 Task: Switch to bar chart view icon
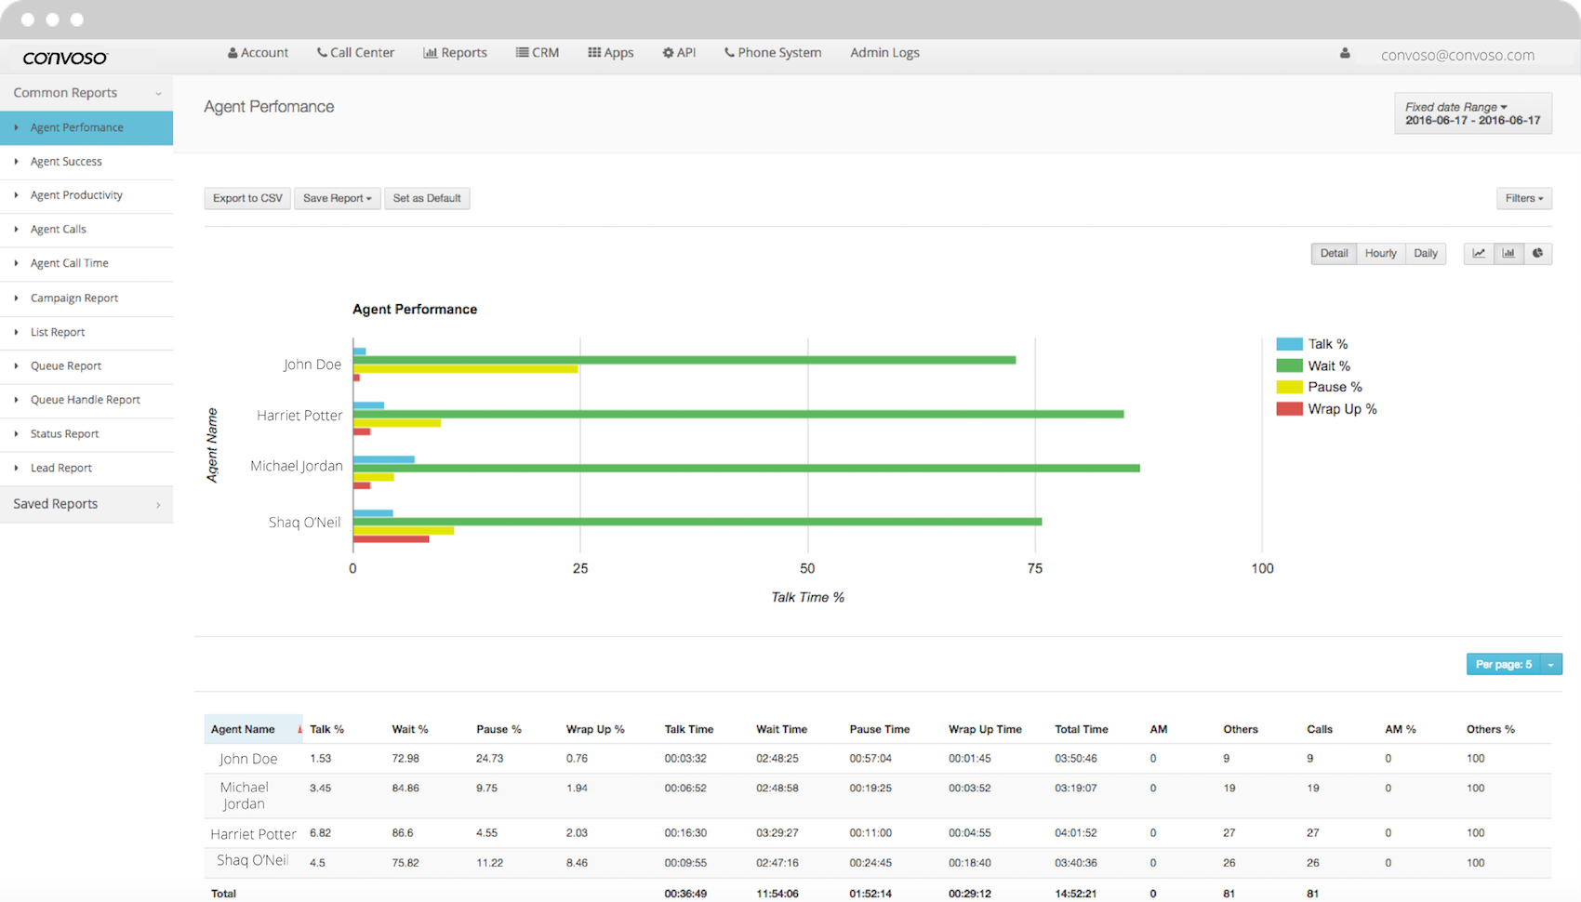(x=1508, y=253)
